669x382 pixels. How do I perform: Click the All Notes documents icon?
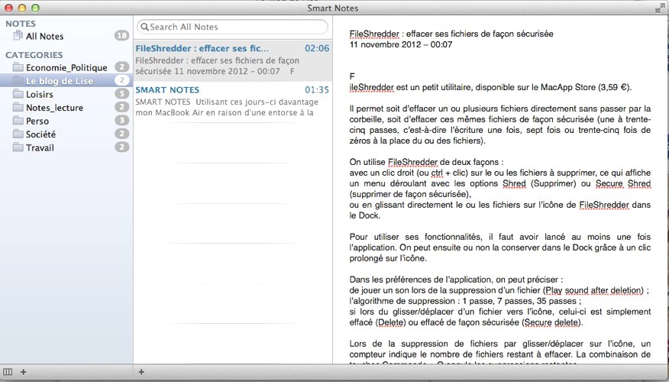click(x=18, y=36)
